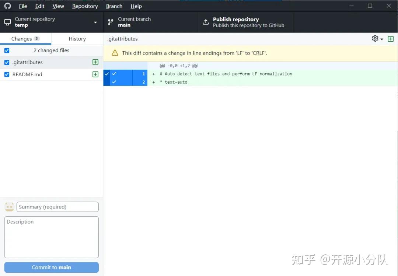The height and width of the screenshot is (276, 398).
Task: Switch to the History tab
Action: pos(77,38)
